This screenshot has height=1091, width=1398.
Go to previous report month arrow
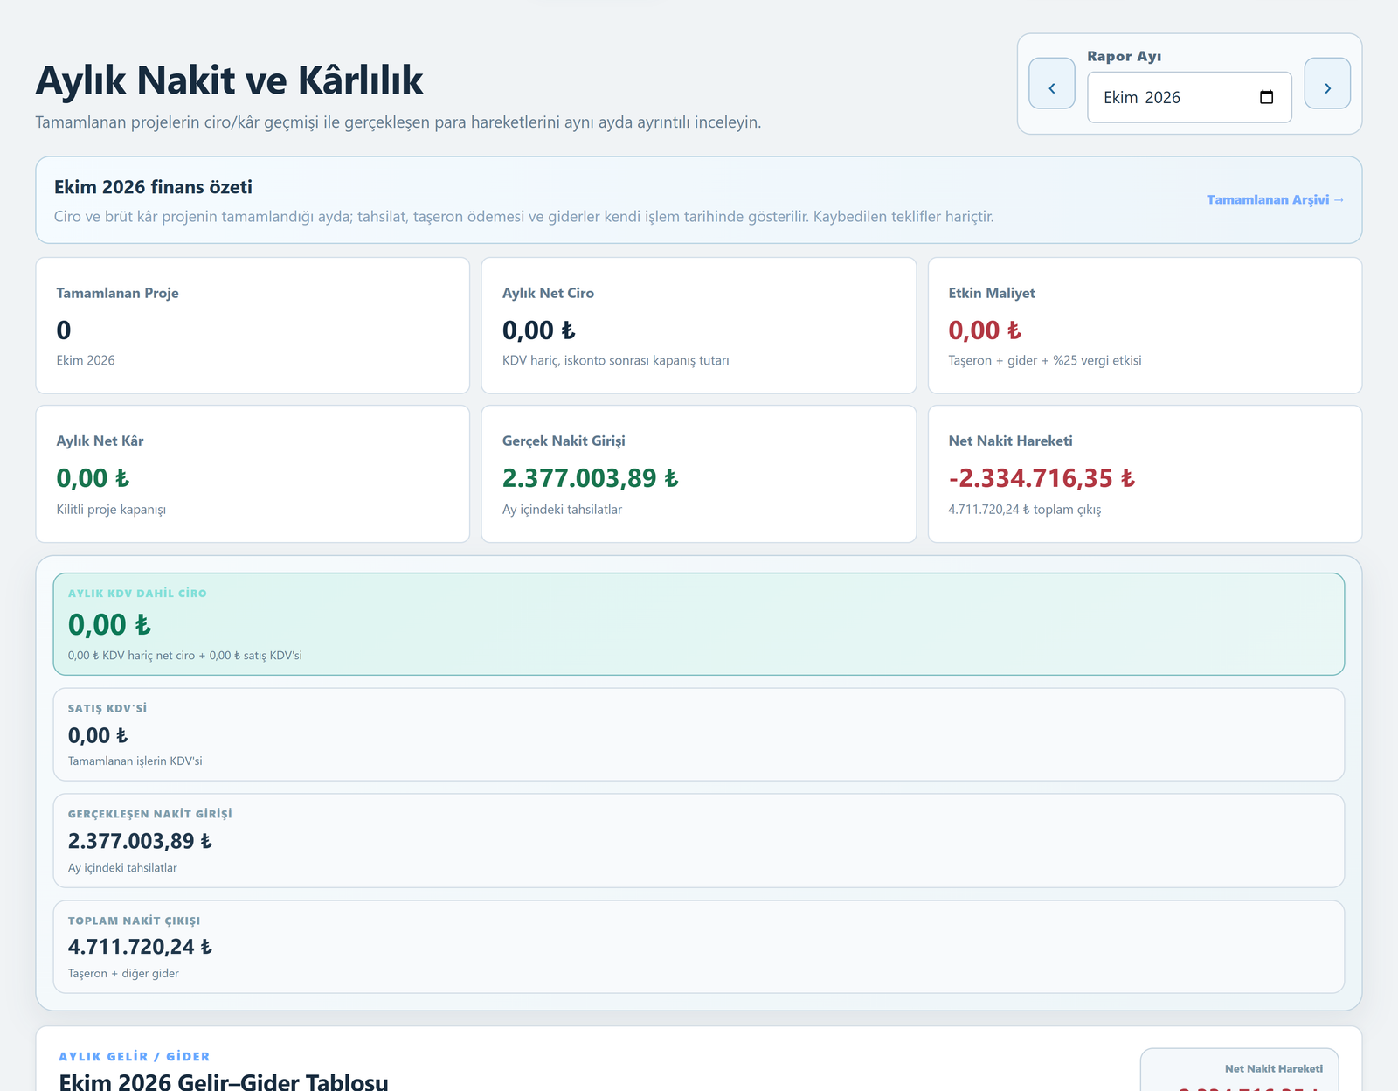pyautogui.click(x=1052, y=84)
